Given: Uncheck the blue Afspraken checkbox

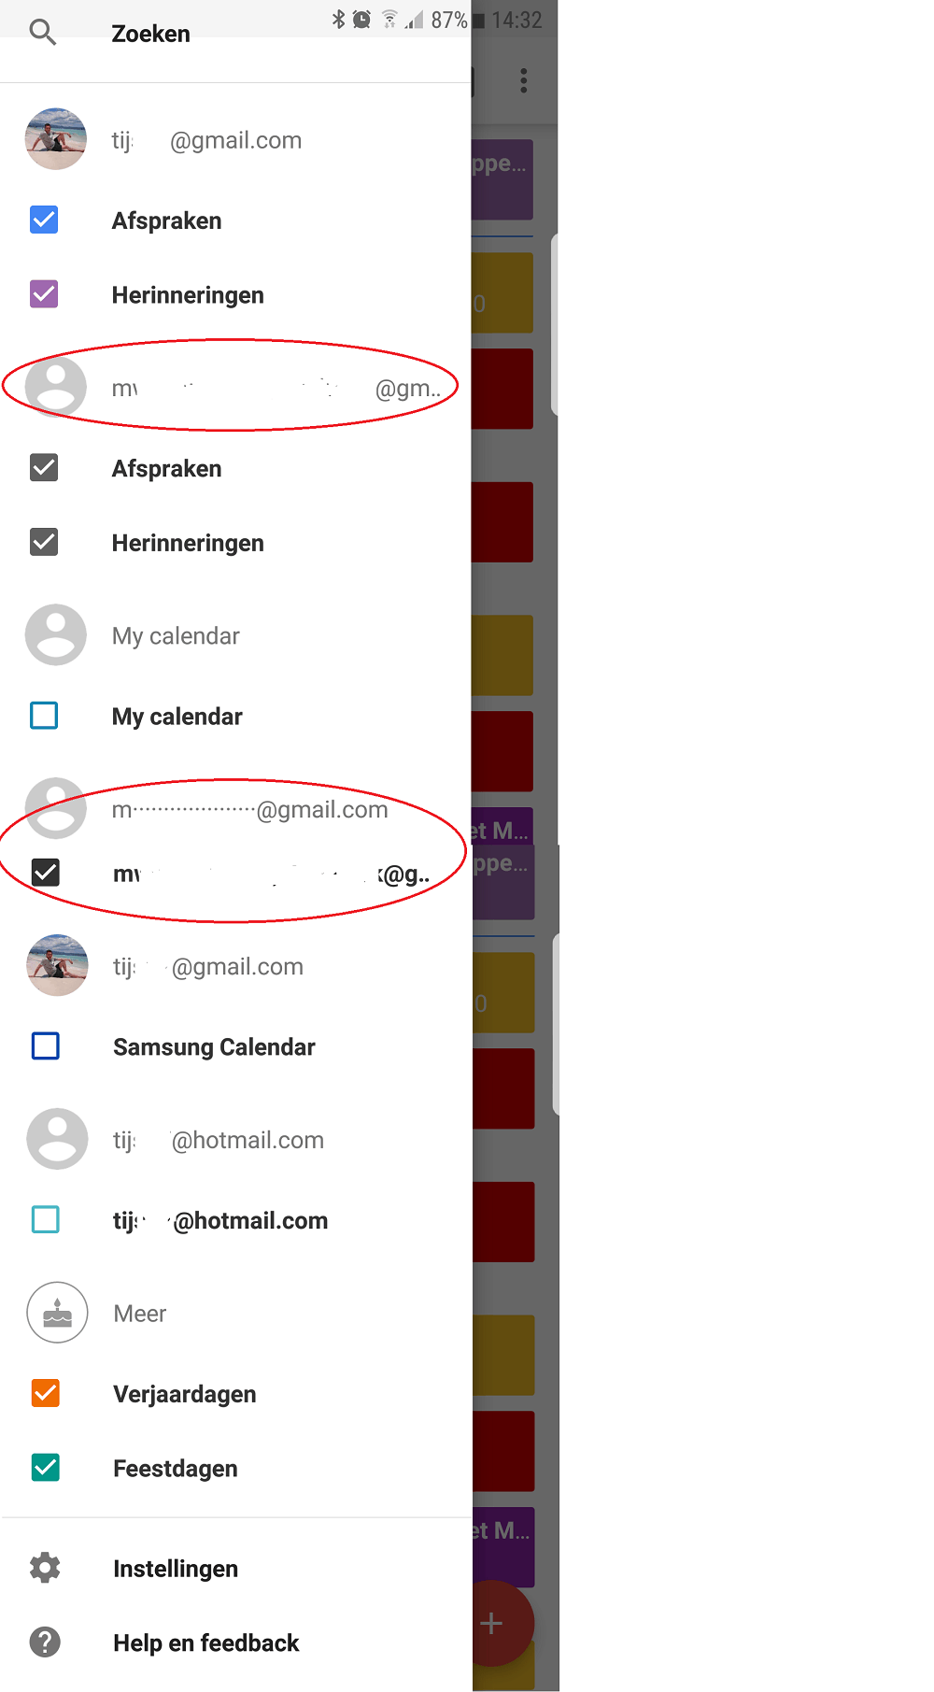Looking at the screenshot, I should click(x=44, y=220).
